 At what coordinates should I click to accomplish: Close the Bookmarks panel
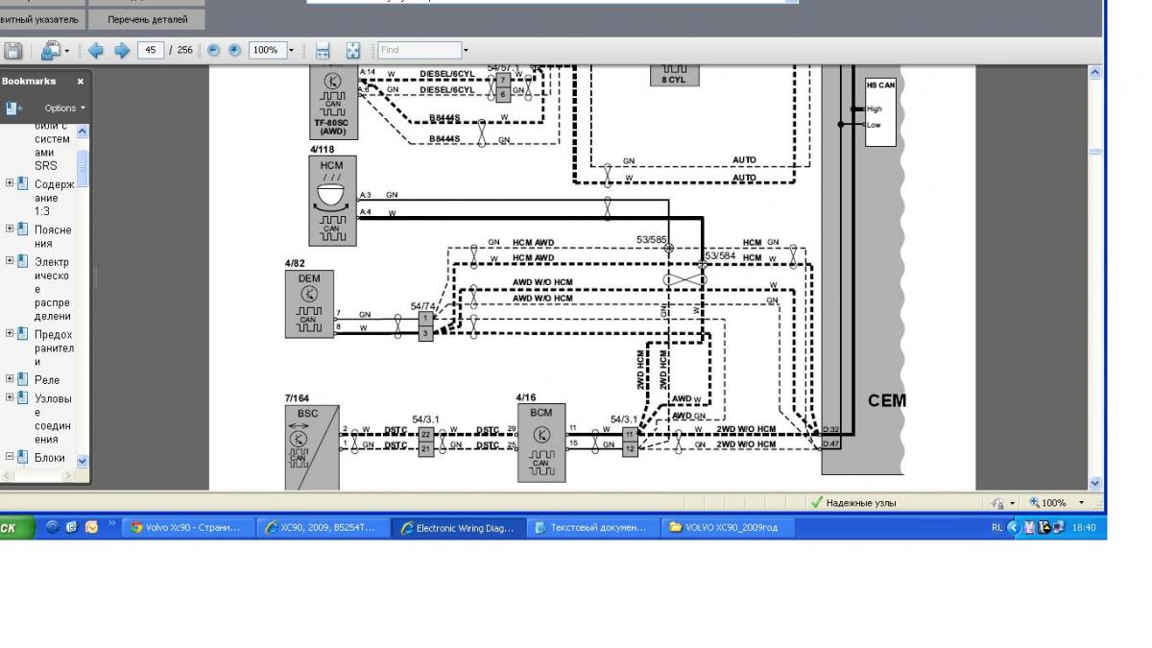click(81, 82)
